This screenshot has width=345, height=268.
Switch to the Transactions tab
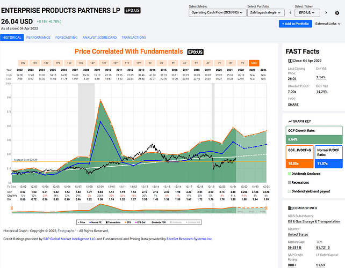click(x=134, y=38)
